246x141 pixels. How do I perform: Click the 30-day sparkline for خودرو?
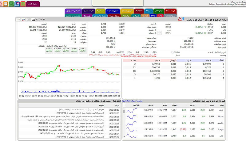132,110
